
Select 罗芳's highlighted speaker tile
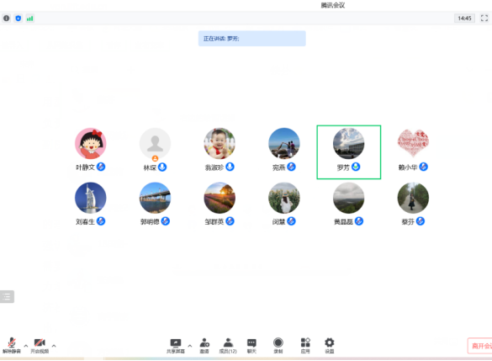(x=348, y=152)
